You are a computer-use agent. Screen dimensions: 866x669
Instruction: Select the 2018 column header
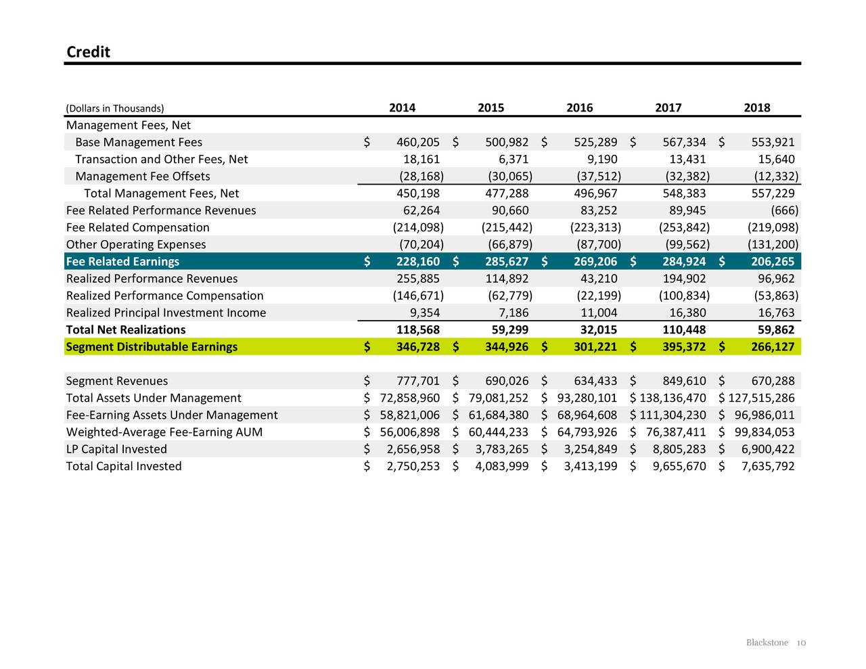click(757, 107)
